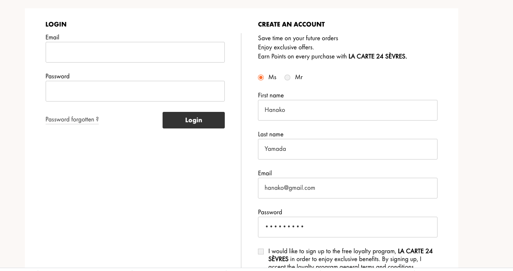Screen dimensions: 513x271
Task: Click the Mr label text
Action: pos(299,77)
